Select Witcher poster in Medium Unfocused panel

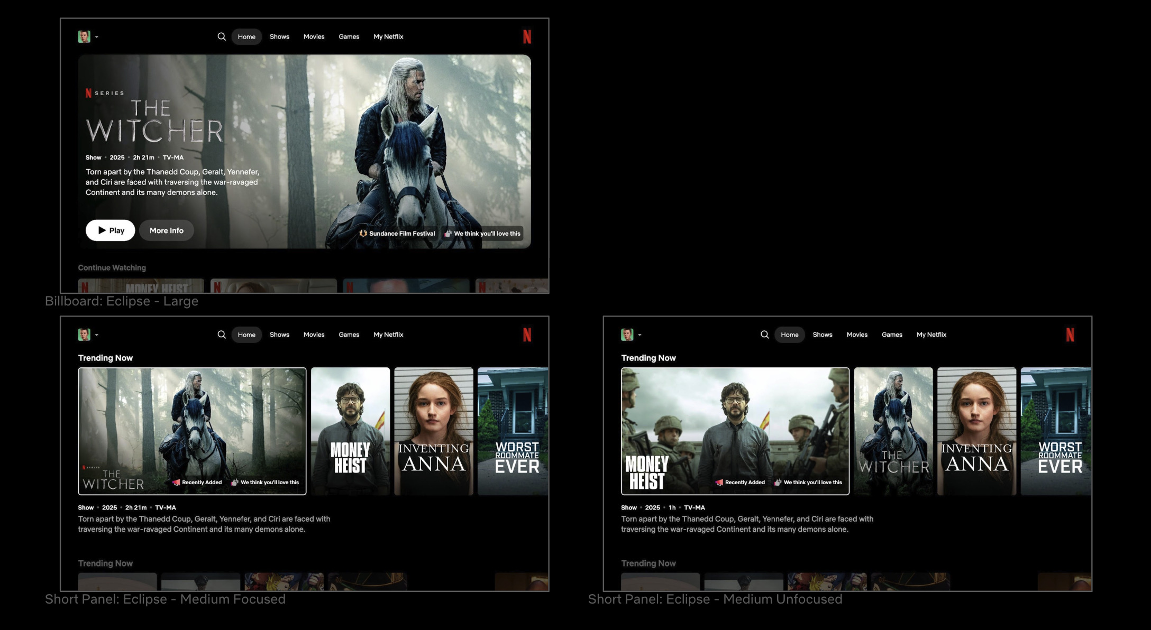(x=893, y=431)
